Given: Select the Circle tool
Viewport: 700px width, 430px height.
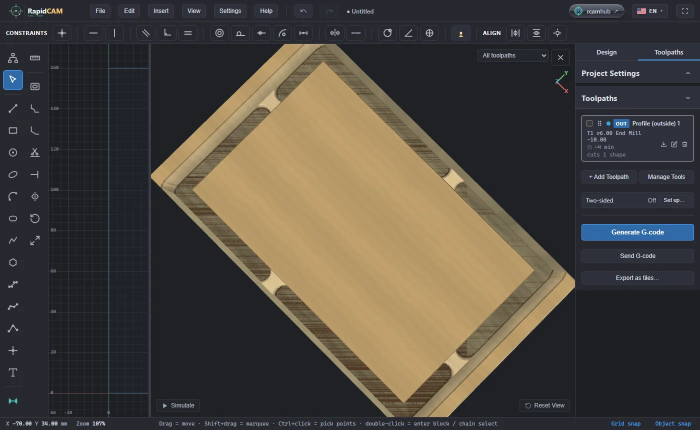Looking at the screenshot, I should pyautogui.click(x=13, y=152).
